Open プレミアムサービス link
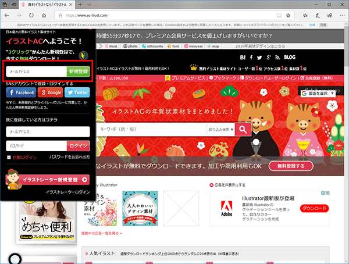The height and width of the screenshot is (264, 349). [x=186, y=78]
